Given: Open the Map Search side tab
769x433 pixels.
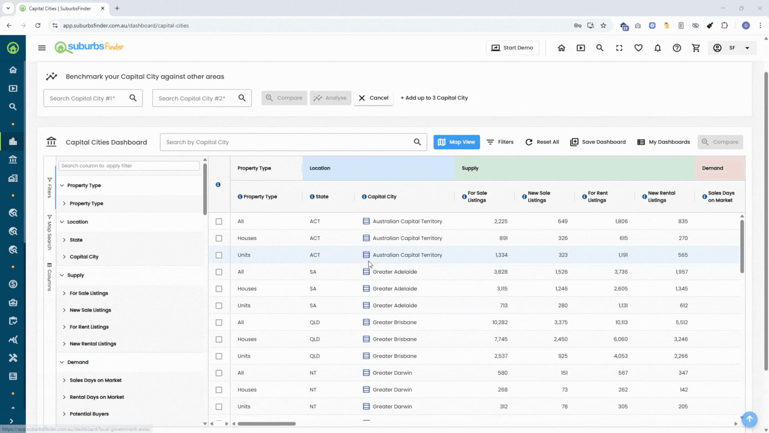Looking at the screenshot, I should pos(49,233).
